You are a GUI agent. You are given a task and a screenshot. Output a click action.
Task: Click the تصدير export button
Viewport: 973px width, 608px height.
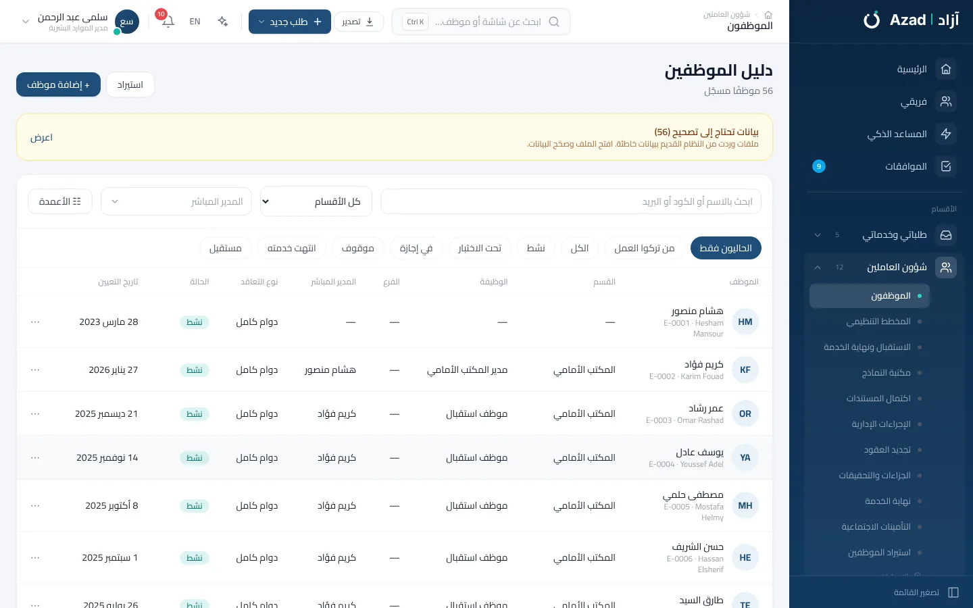(358, 22)
